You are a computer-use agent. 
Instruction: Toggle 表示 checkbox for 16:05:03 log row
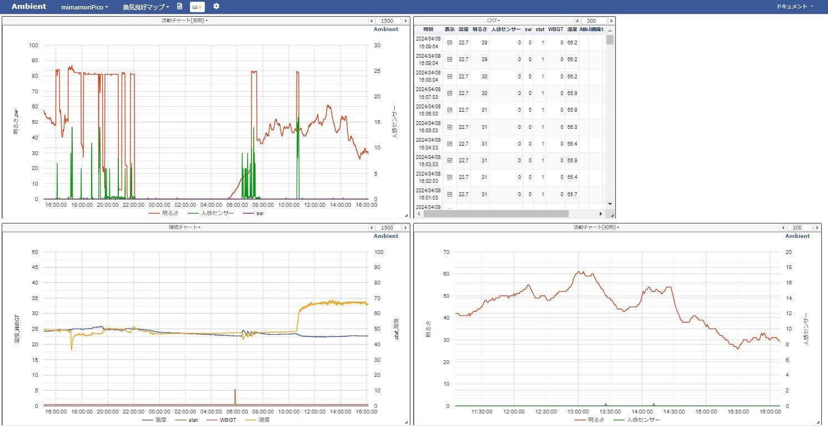450,127
